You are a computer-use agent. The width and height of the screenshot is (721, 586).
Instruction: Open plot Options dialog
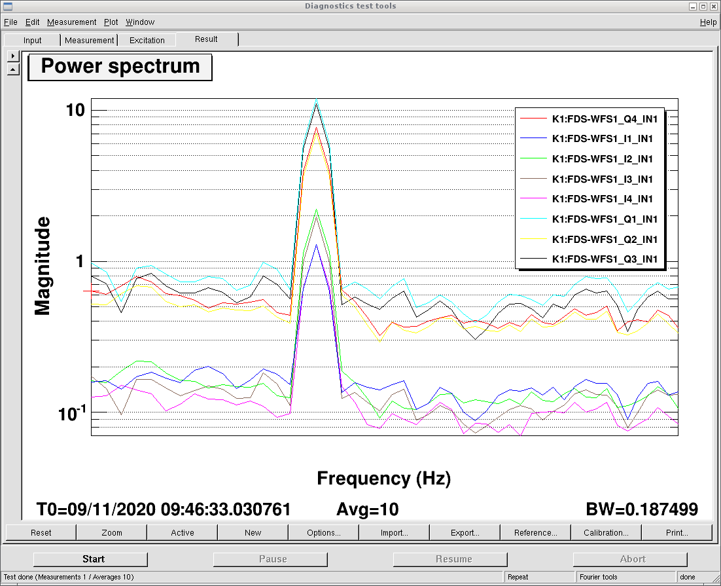tap(324, 532)
